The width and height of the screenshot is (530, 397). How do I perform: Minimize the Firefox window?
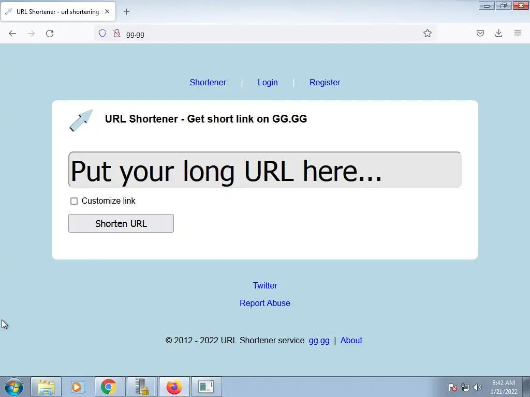pos(487,6)
